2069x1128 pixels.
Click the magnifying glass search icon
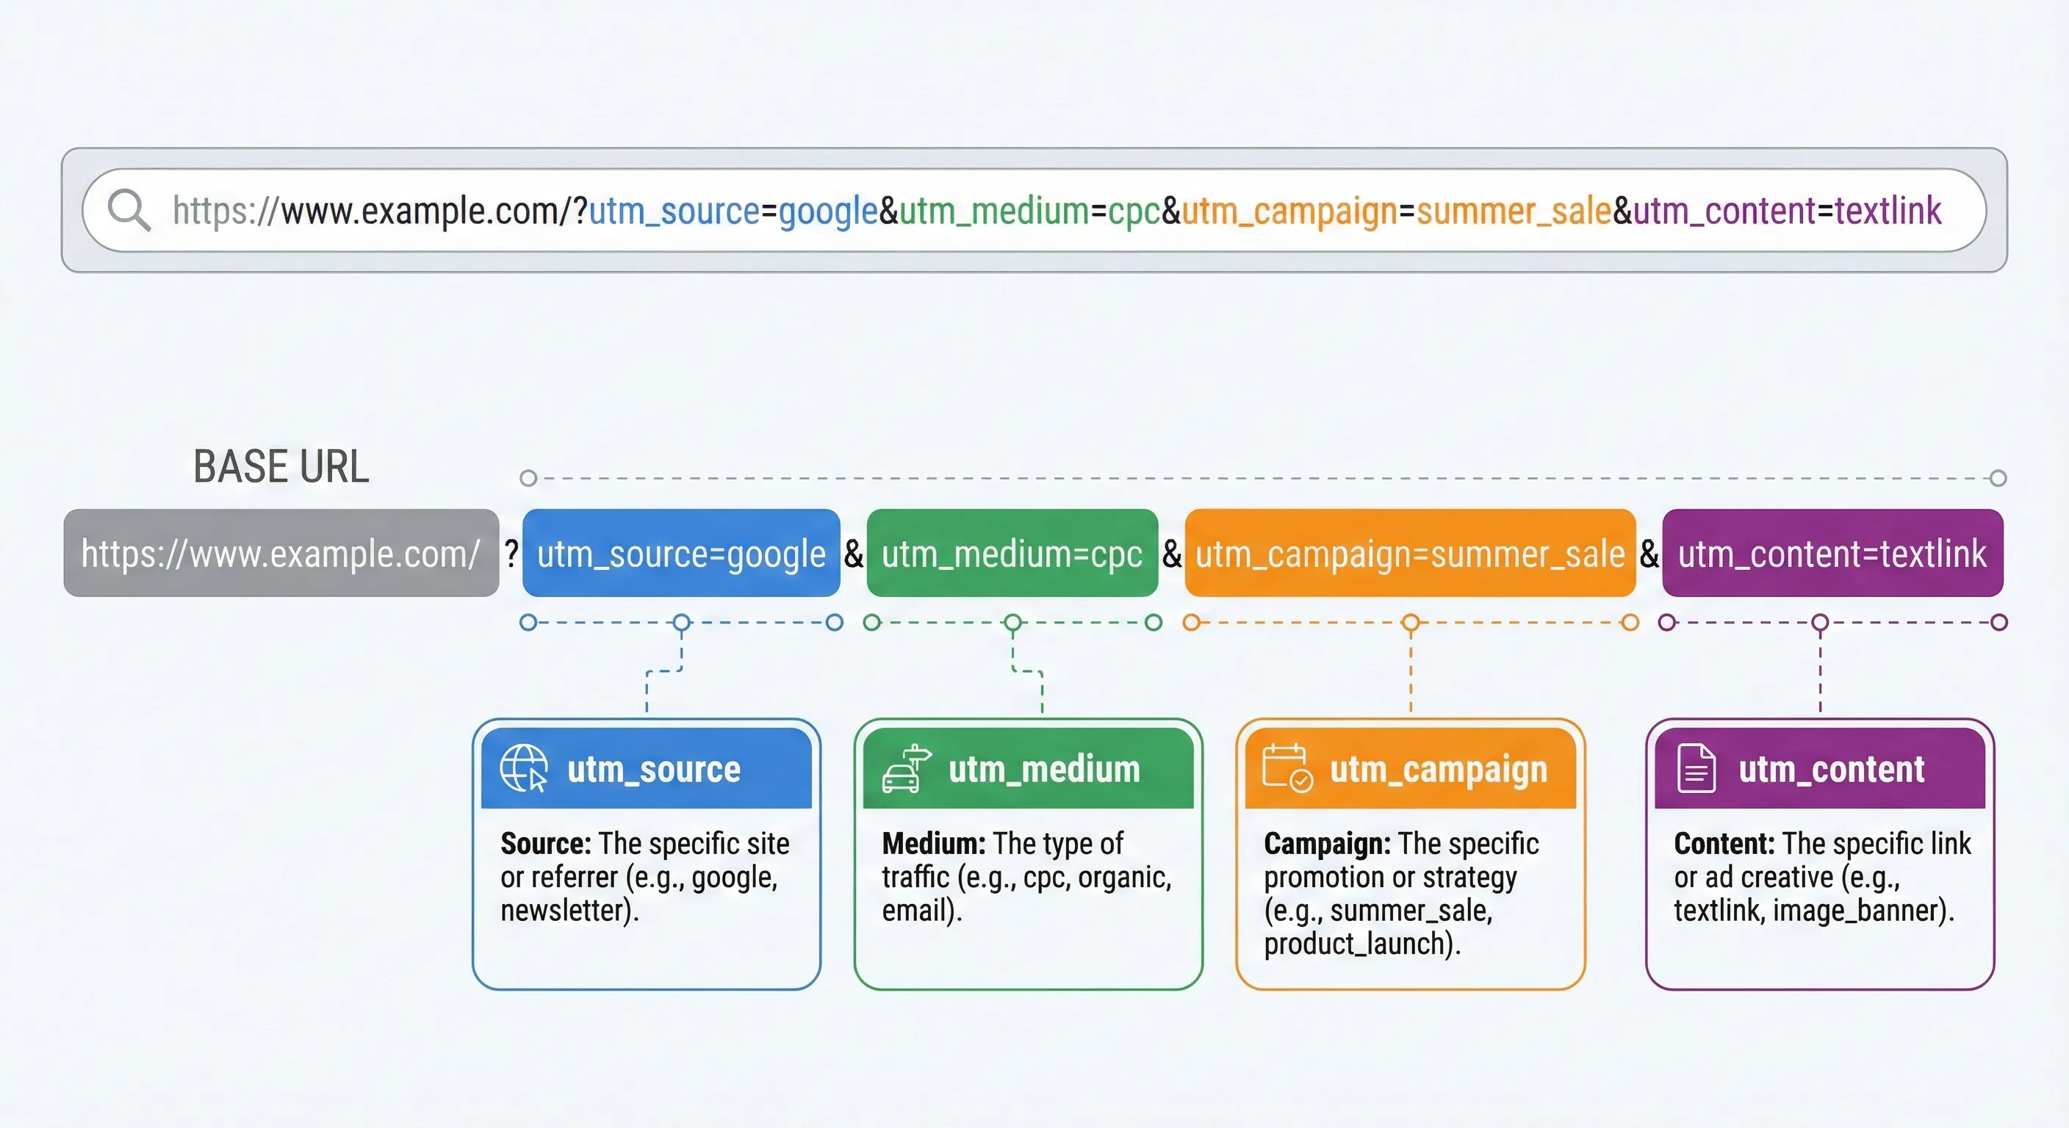click(x=129, y=210)
